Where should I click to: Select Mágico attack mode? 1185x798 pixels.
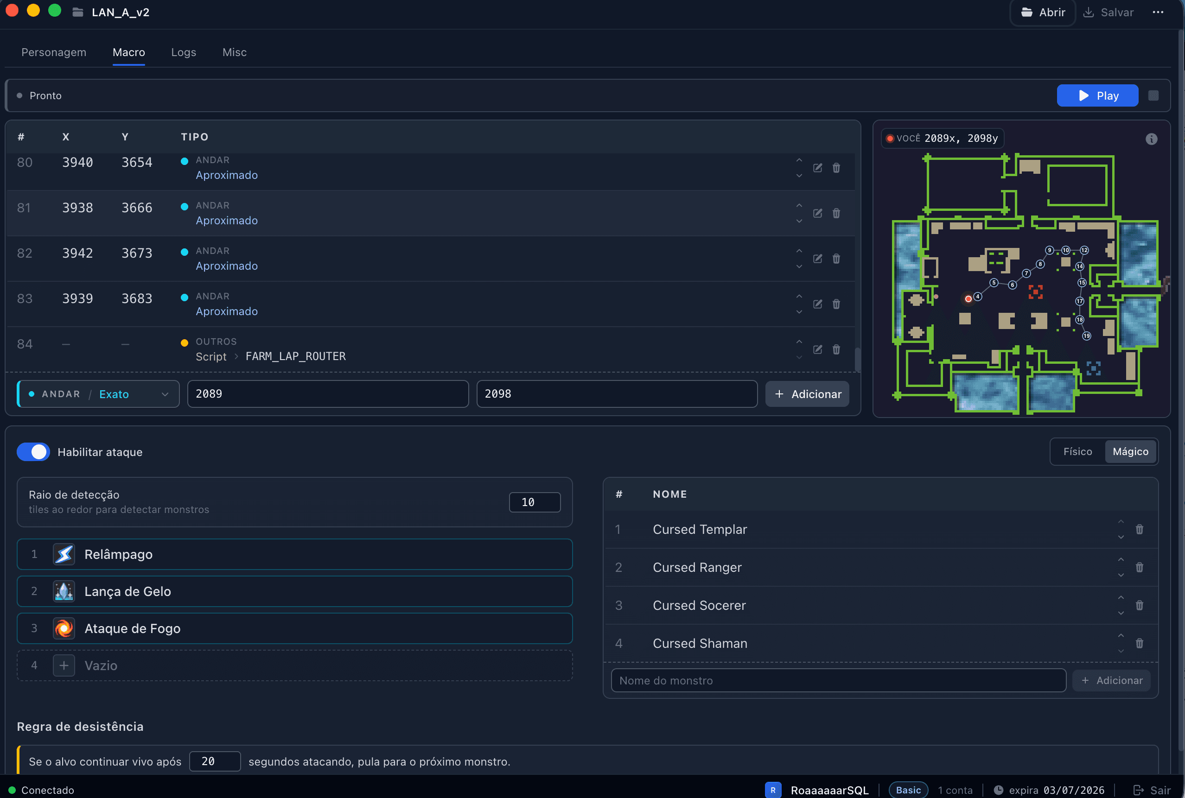[1130, 451]
